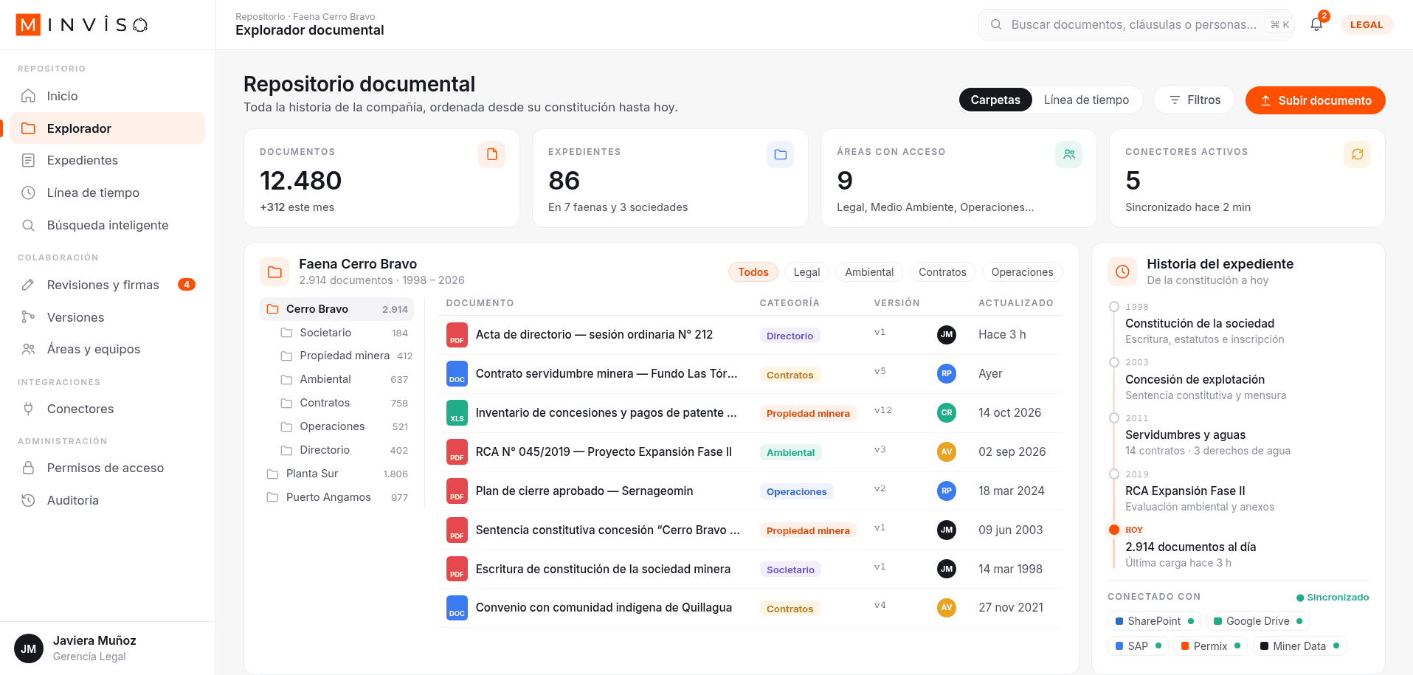Click DOC icon of Contrato servidumbre minera
1413x675 pixels.
457,374
